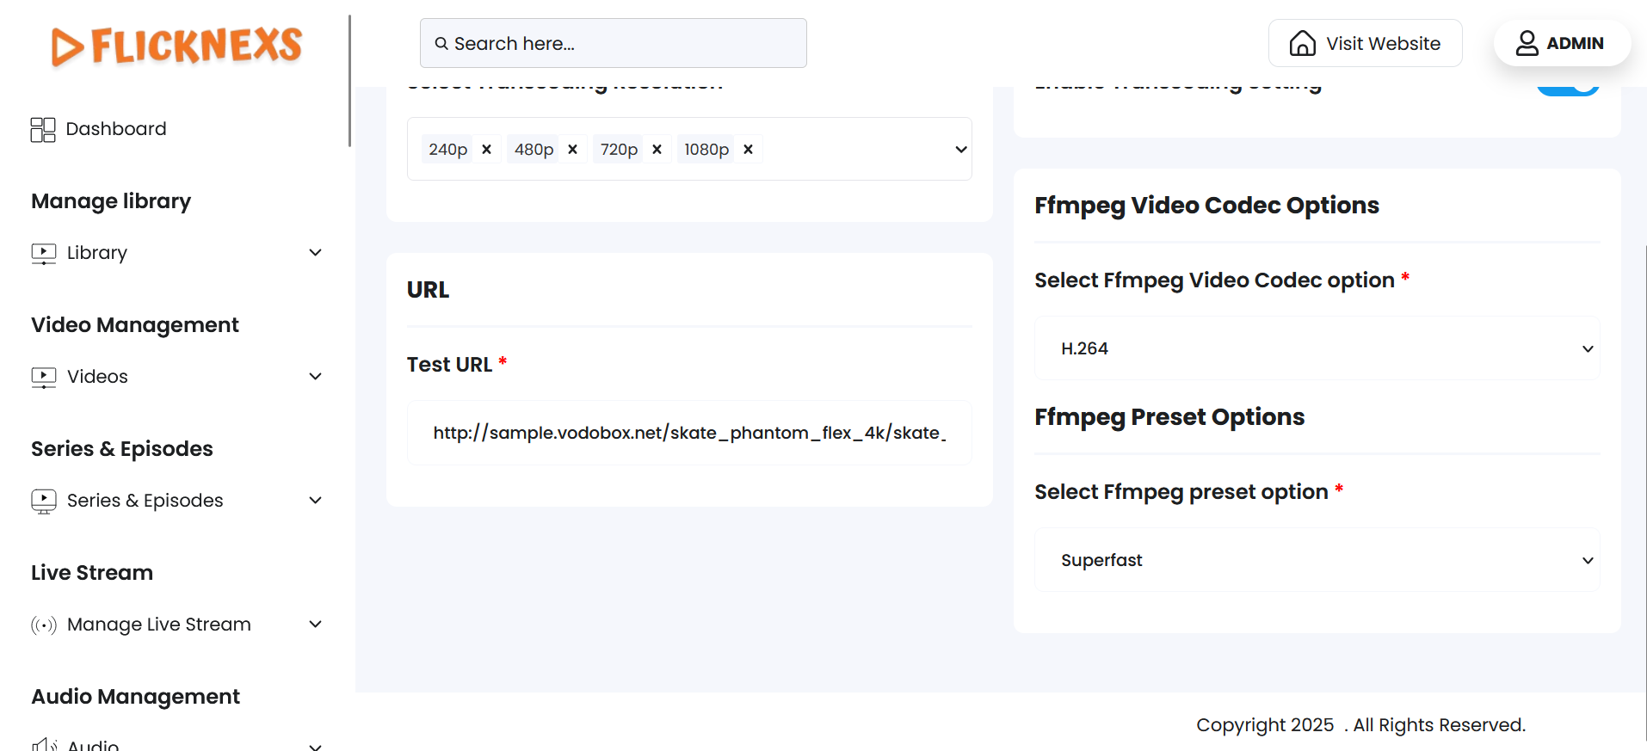Remove the 1080p resolution tag
Image resolution: width=1647 pixels, height=751 pixels.
coord(748,150)
